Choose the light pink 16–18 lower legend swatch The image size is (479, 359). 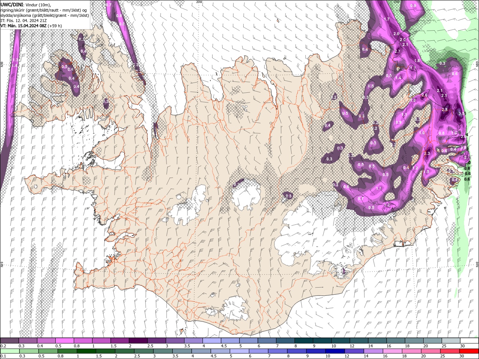[x=392, y=351]
